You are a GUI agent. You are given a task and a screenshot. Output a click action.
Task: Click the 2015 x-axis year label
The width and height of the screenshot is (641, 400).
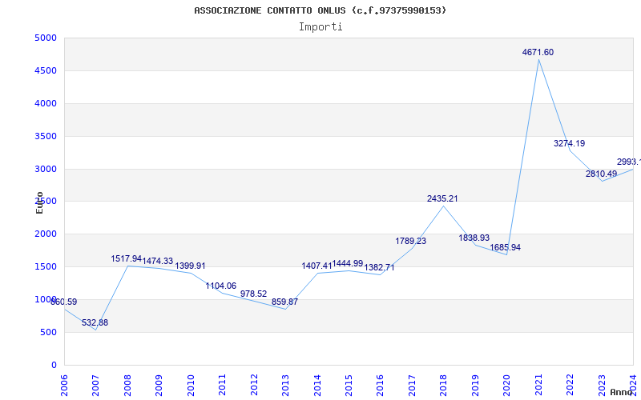point(349,386)
